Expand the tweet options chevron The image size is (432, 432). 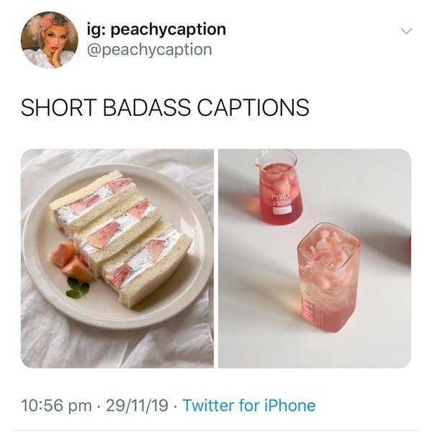pyautogui.click(x=406, y=31)
